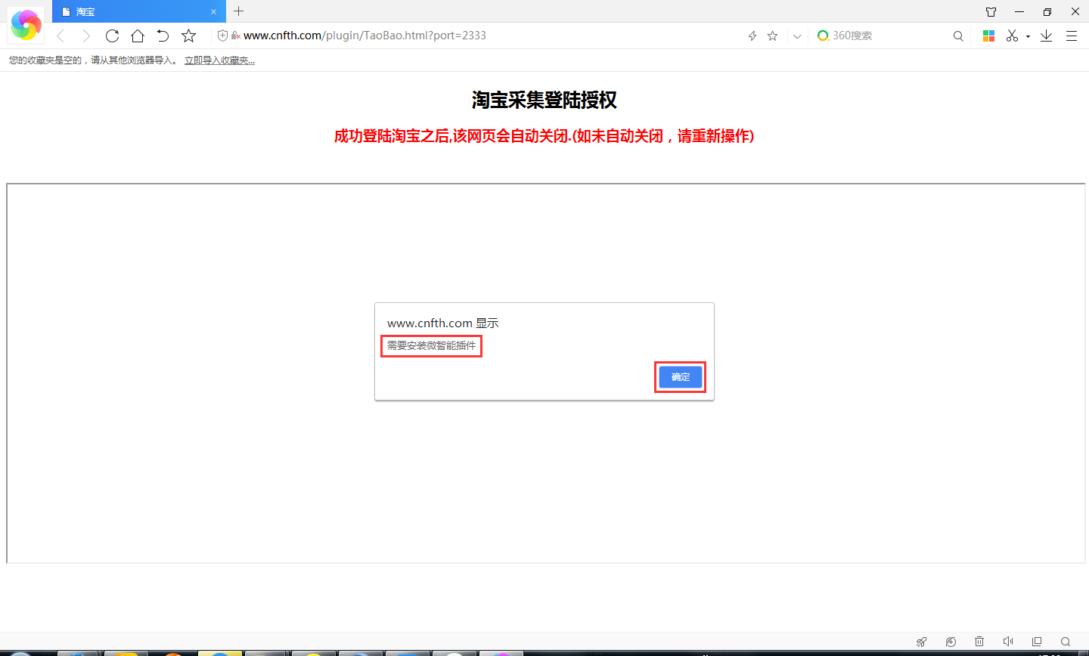This screenshot has width=1089, height=656.
Task: Open a new tab with plus button
Action: click(x=239, y=11)
